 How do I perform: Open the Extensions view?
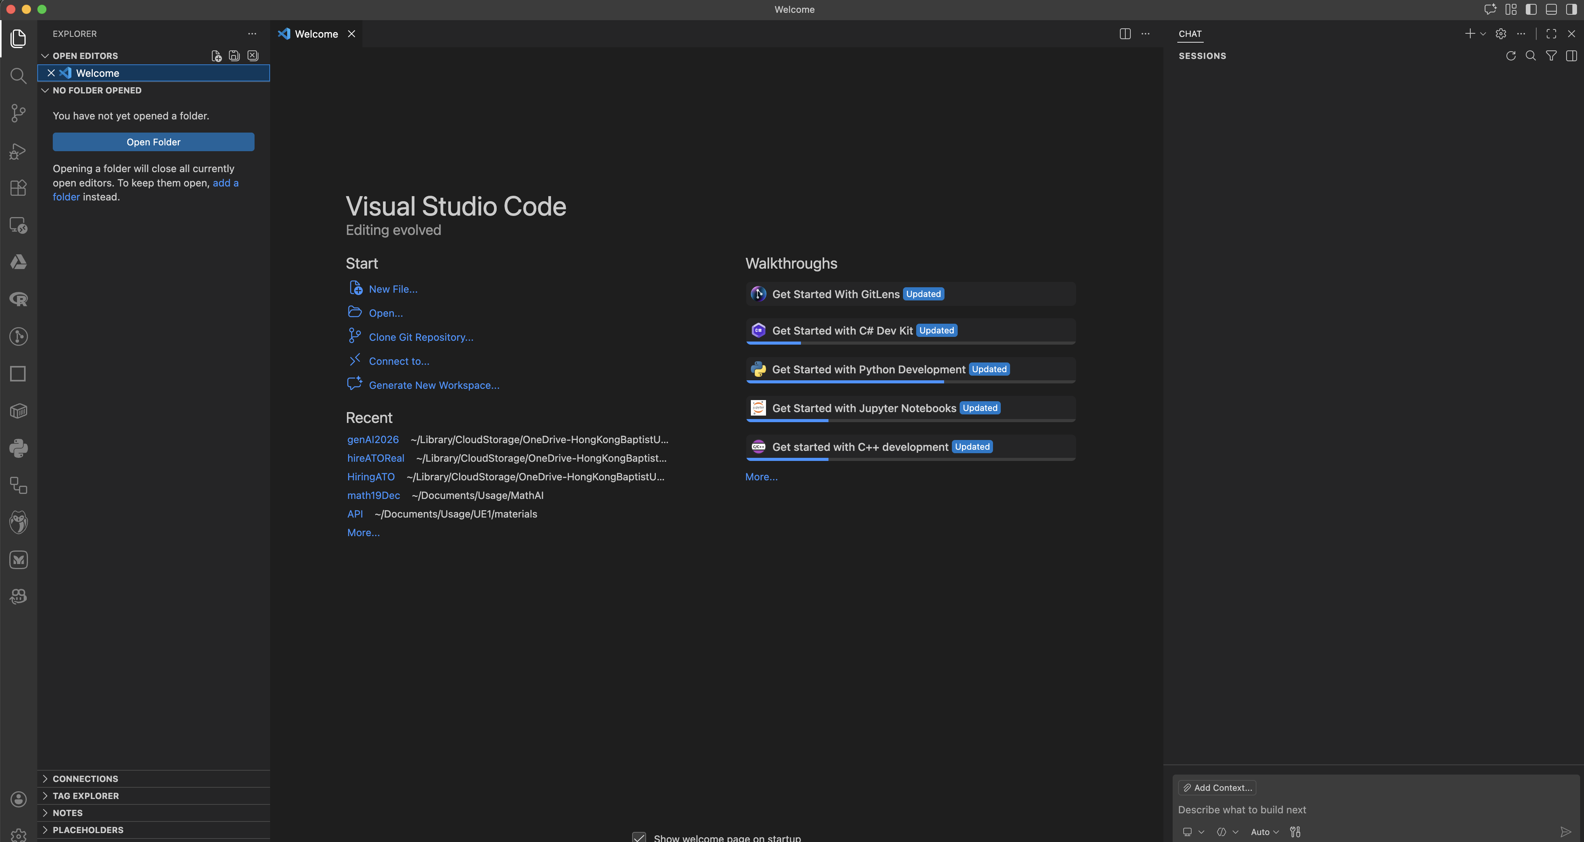pyautogui.click(x=18, y=188)
